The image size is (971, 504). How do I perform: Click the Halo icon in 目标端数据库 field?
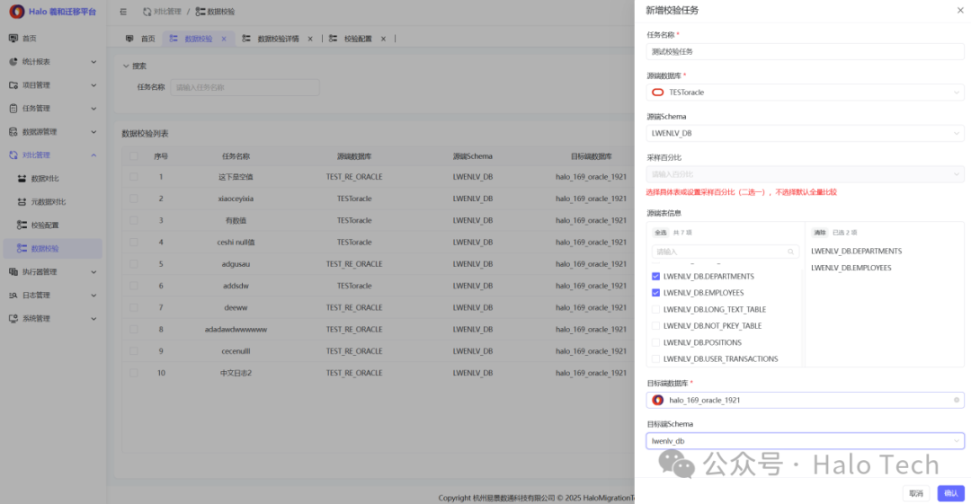tap(657, 401)
